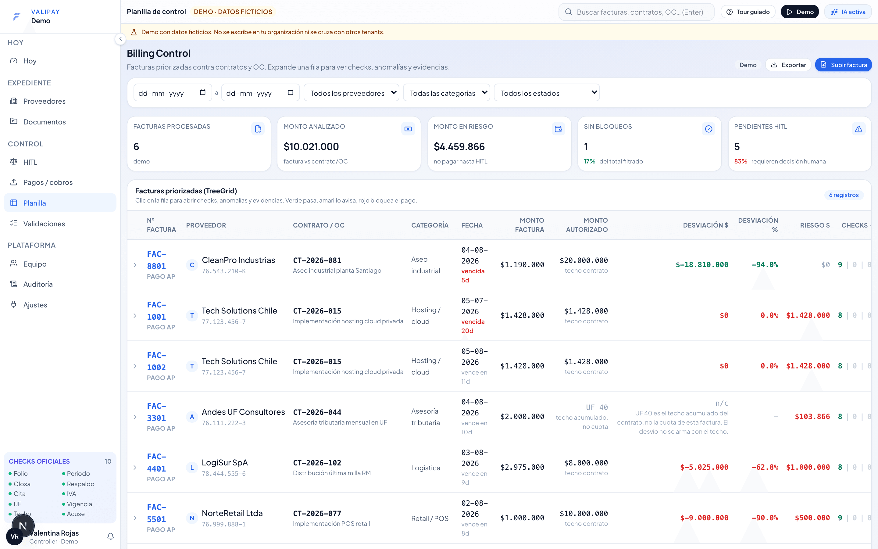This screenshot has height=549, width=878.
Task: Navigate to Pagos / cobros
Action: tap(60, 182)
